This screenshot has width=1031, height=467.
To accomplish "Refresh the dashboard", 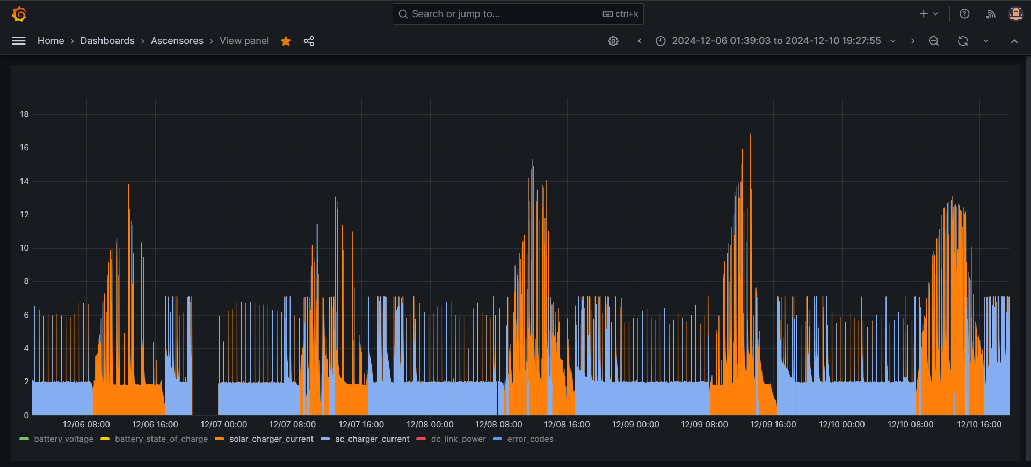I will pos(963,41).
